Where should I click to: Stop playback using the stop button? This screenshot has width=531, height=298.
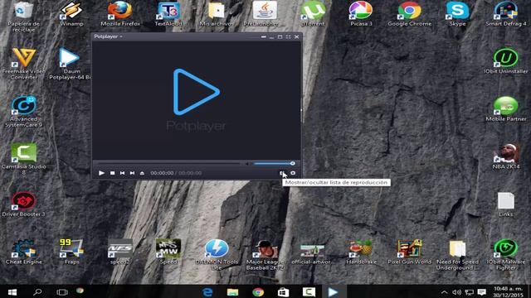click(x=113, y=173)
